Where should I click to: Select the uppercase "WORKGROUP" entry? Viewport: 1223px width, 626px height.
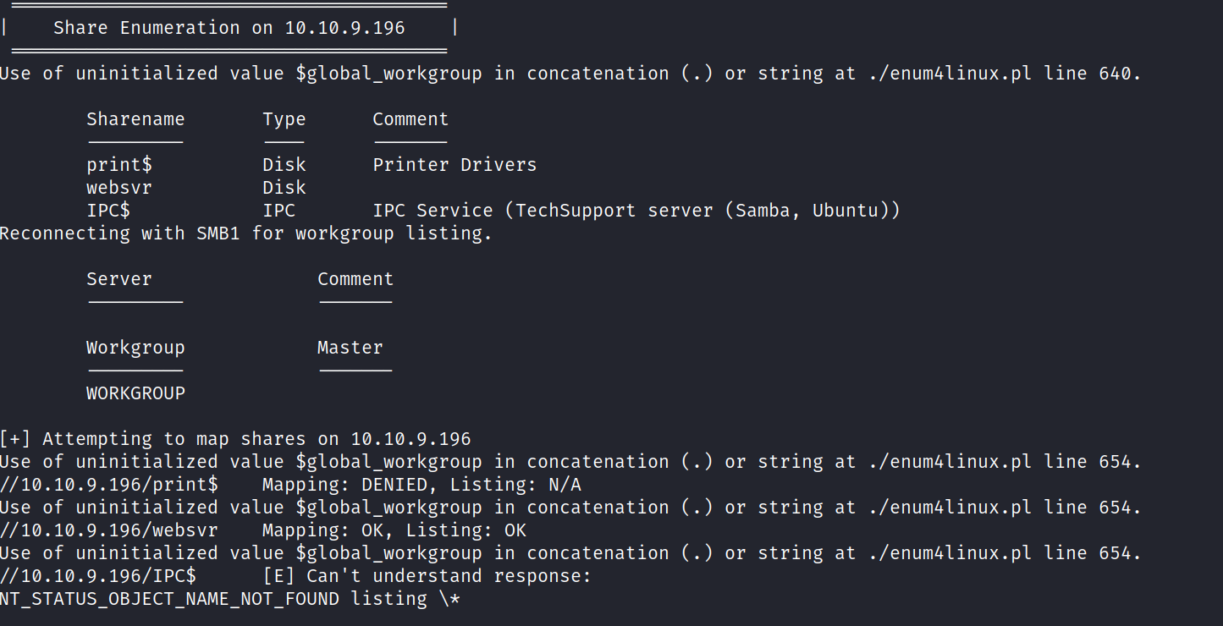[135, 393]
